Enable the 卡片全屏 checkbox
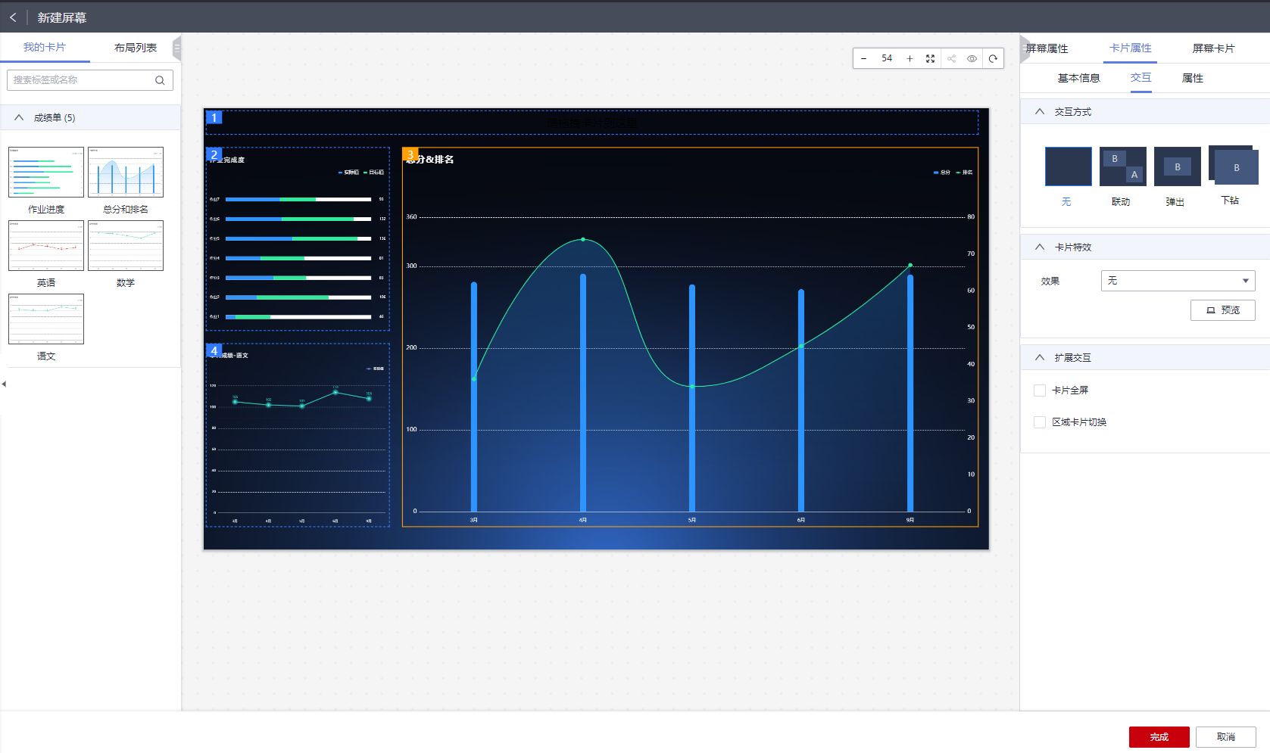The image size is (1270, 753). coord(1040,391)
